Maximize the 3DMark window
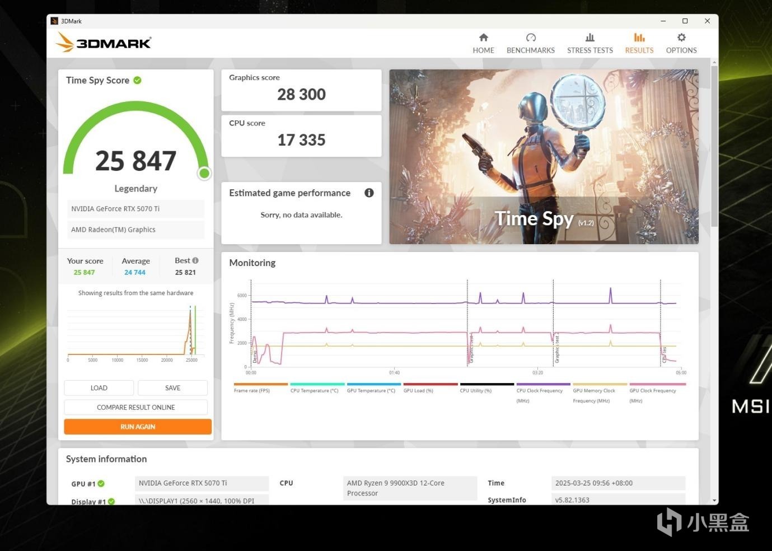Image resolution: width=772 pixels, height=551 pixels. (685, 21)
